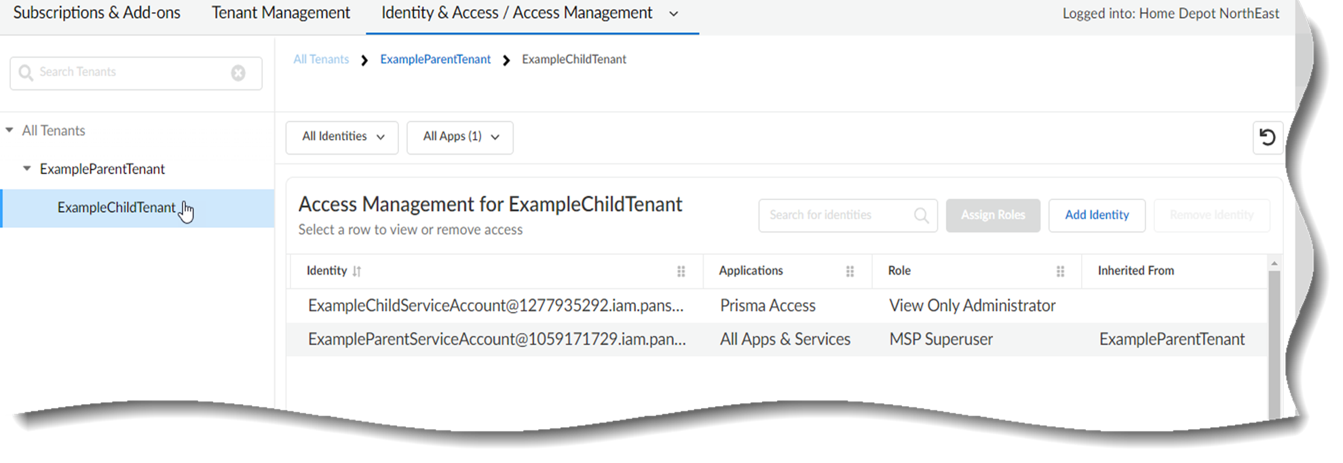
Task: Follow the ExampleParentTenant breadcrumb link
Action: [x=435, y=60]
